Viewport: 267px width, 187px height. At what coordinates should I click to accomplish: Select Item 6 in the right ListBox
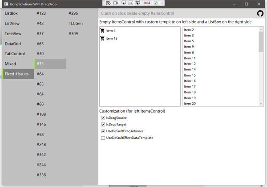(221, 53)
